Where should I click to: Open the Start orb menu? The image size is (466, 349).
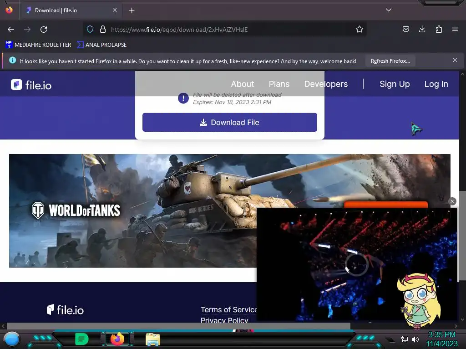coord(11,339)
